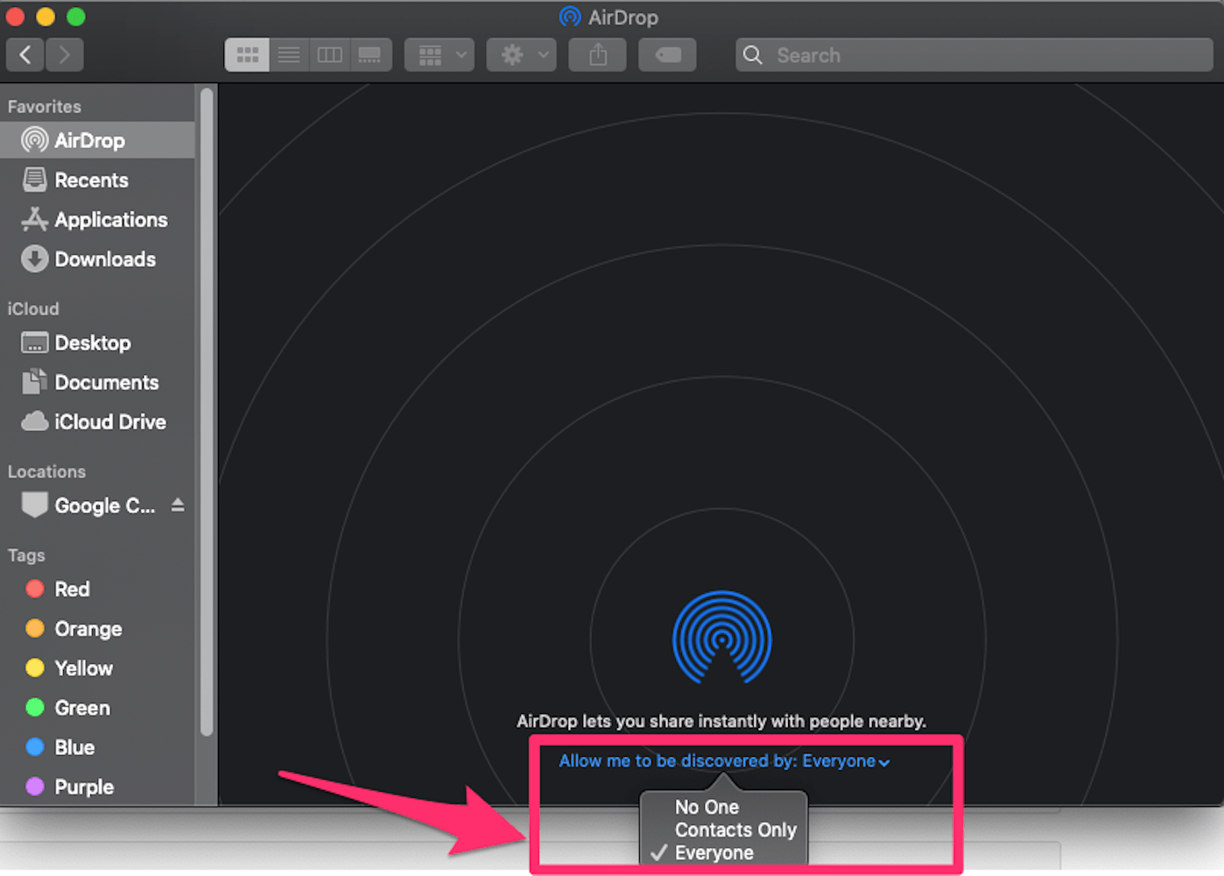1224x876 pixels.
Task: Switch to column view
Action: [x=329, y=54]
